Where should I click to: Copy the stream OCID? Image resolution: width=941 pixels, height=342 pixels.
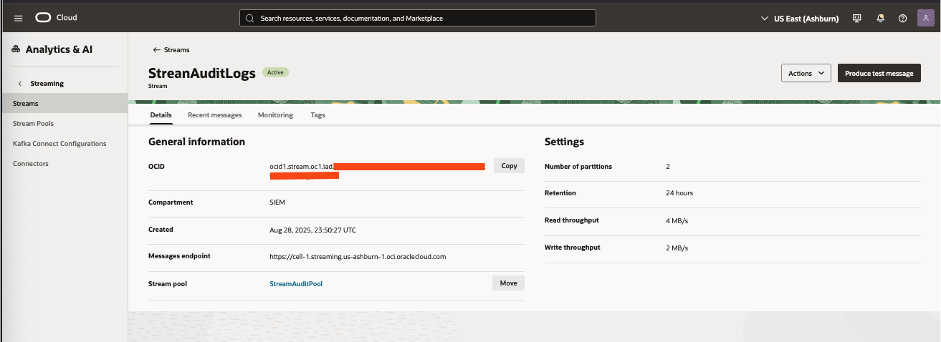[x=509, y=166]
